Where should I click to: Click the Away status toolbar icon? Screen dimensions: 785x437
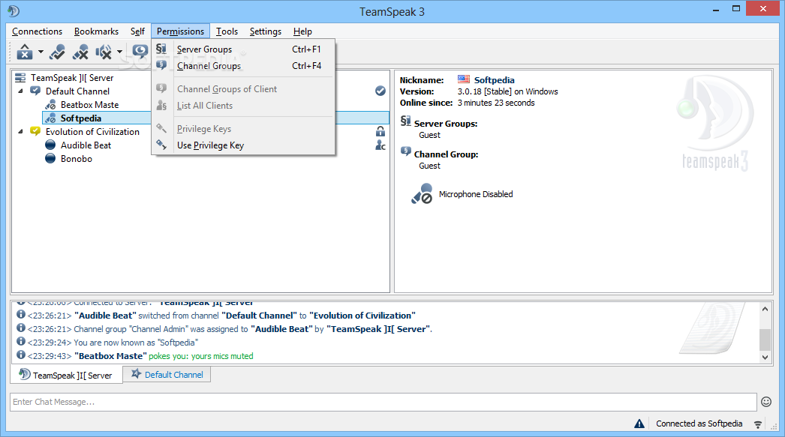tap(25, 52)
